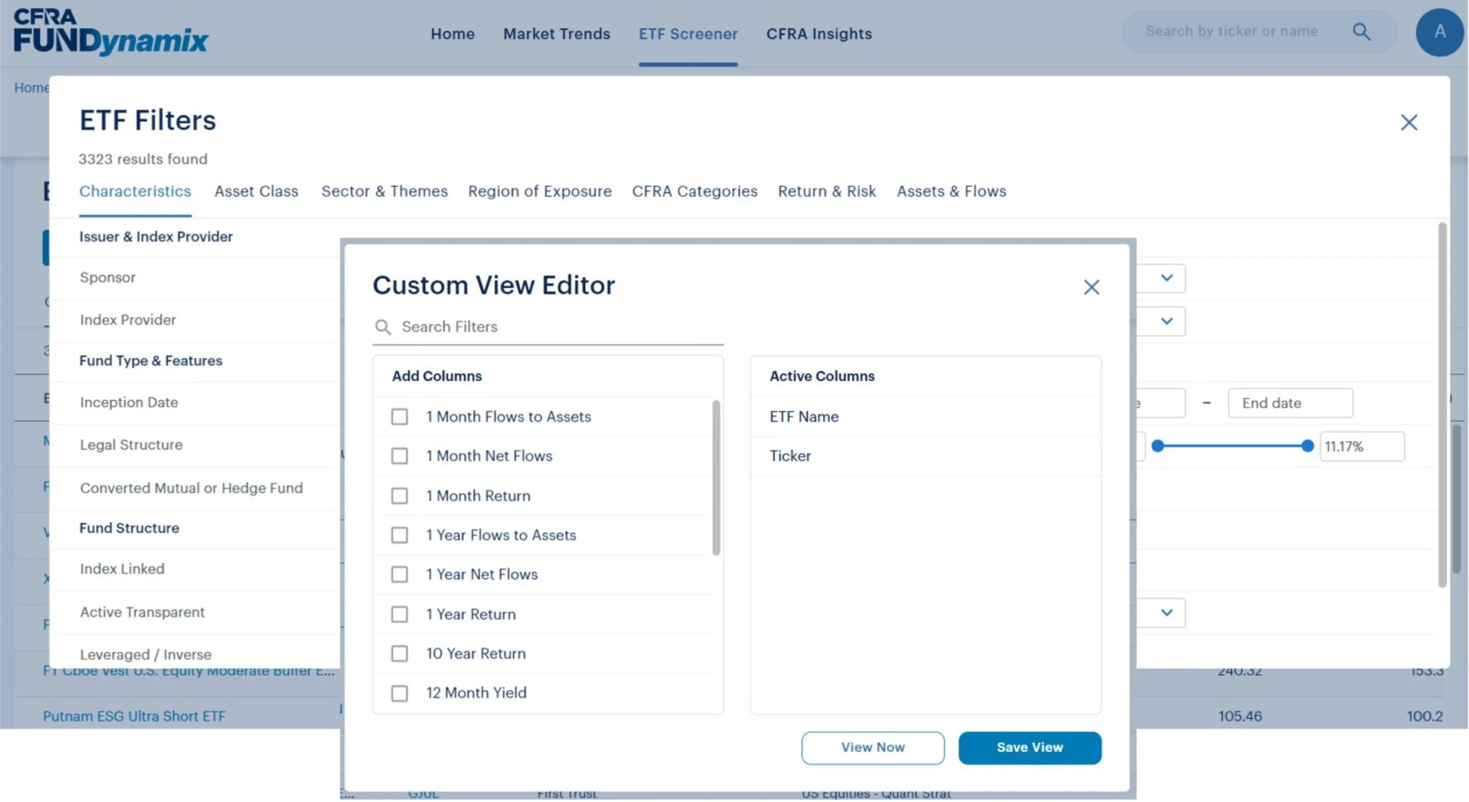Close the Custom View Editor dialog
The image size is (1469, 802).
pos(1091,287)
